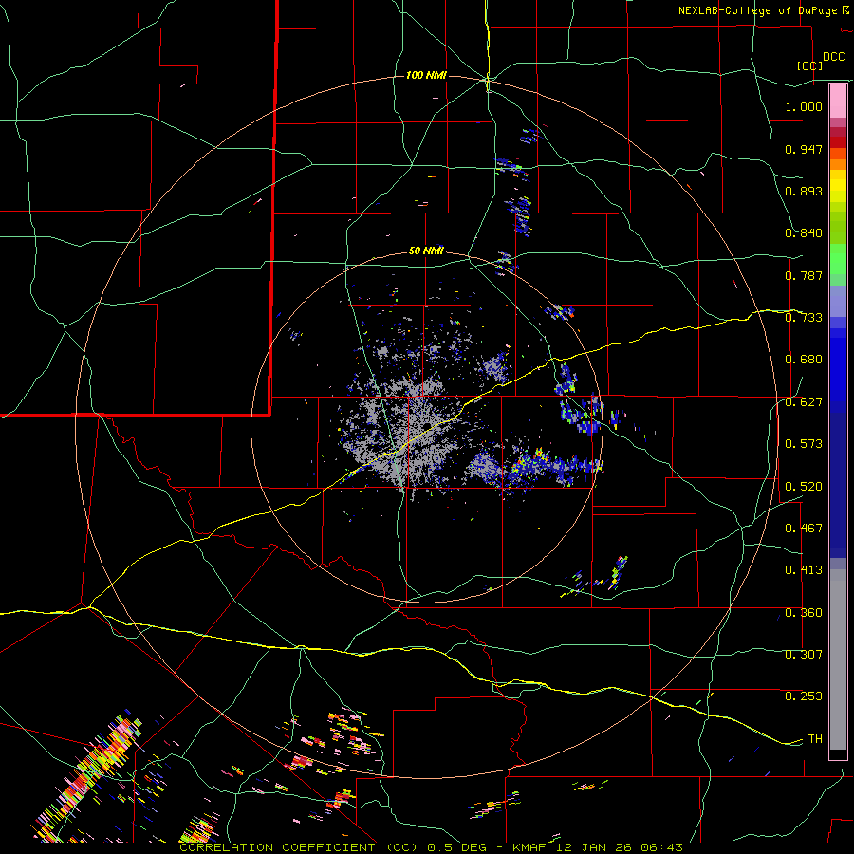Image resolution: width=854 pixels, height=854 pixels.
Task: Select the 0.520 scale value
Action: [x=804, y=487]
